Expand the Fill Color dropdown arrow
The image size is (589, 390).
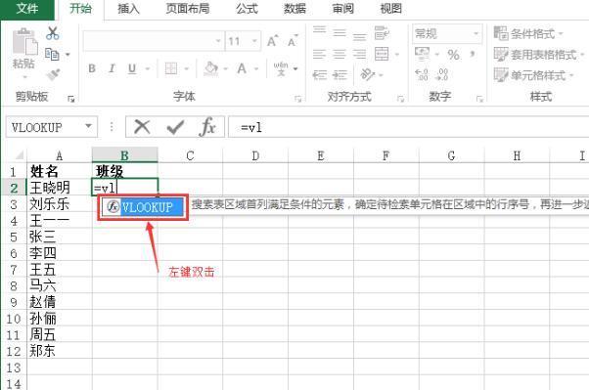pyautogui.click(x=225, y=69)
